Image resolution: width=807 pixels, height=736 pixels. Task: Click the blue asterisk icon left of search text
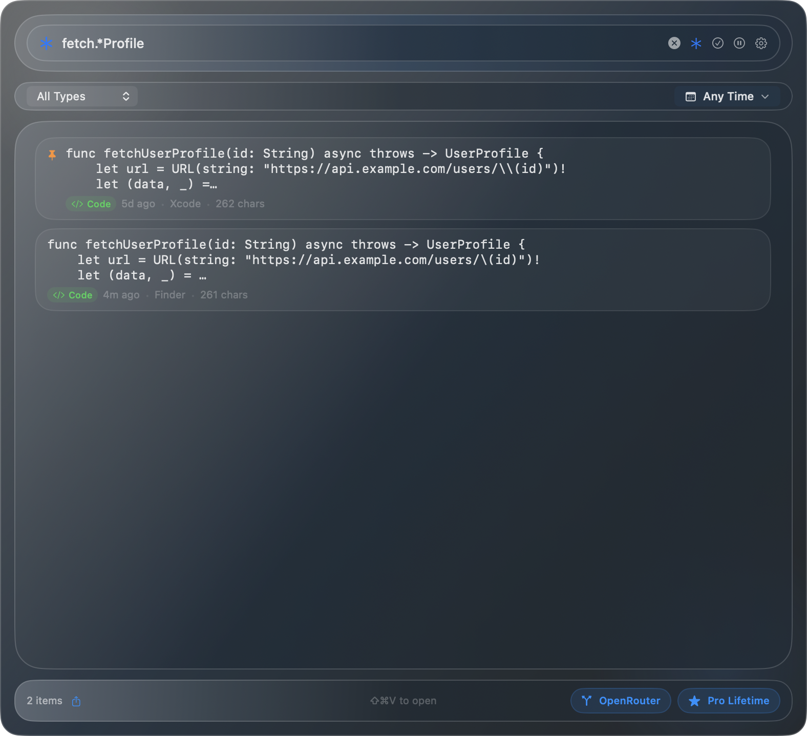point(46,43)
